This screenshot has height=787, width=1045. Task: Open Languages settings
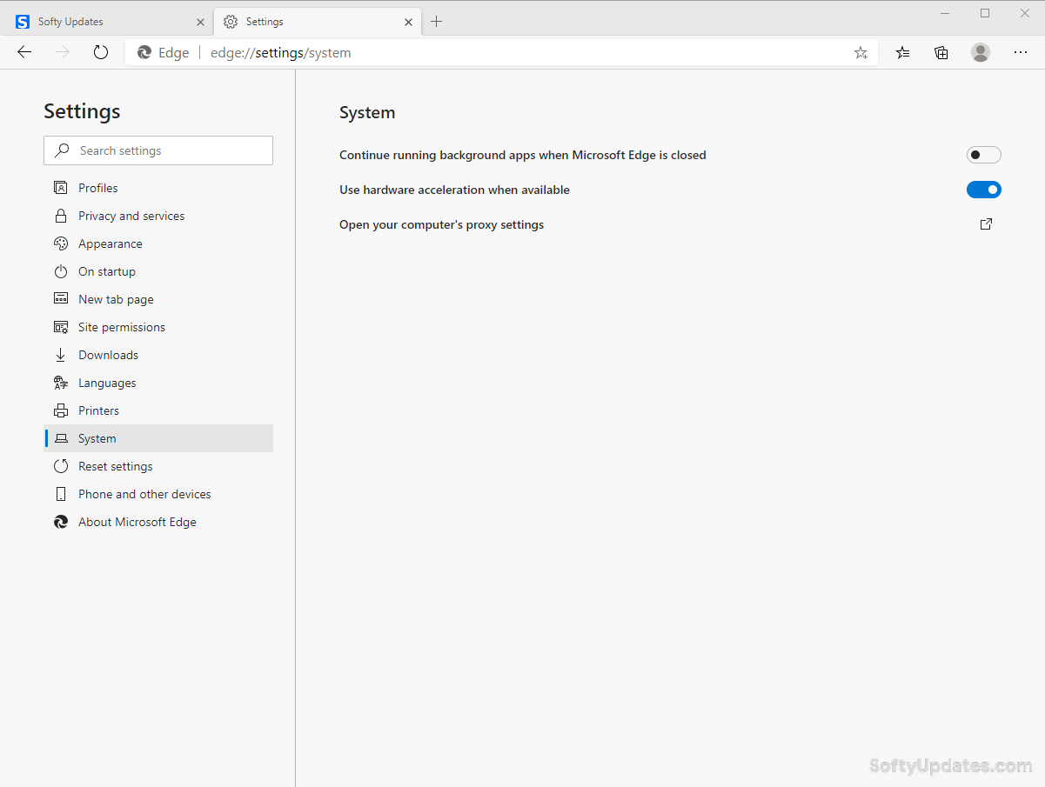click(x=158, y=383)
